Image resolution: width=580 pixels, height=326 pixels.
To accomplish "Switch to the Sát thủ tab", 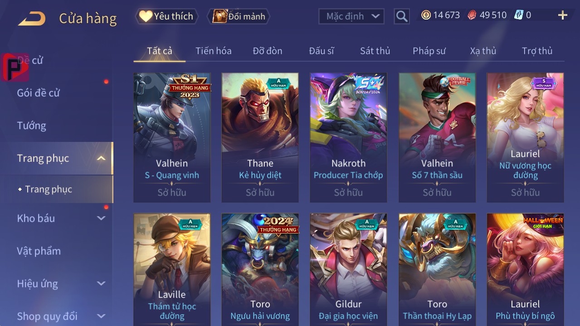I will (x=375, y=51).
